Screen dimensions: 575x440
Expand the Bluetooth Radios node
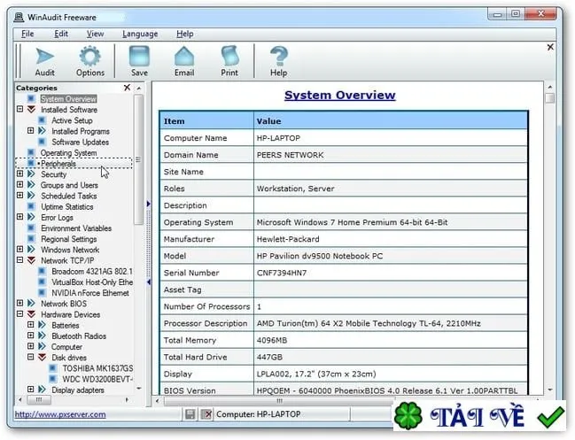[31, 336]
